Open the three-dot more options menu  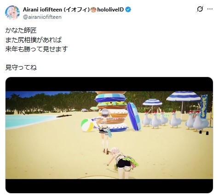210,9
